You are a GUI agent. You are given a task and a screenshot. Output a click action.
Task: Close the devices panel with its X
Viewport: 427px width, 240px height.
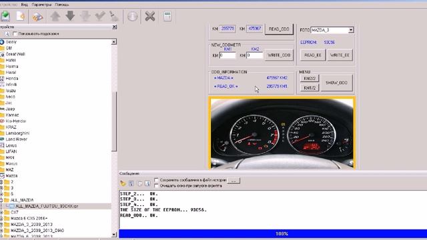tap(114, 27)
